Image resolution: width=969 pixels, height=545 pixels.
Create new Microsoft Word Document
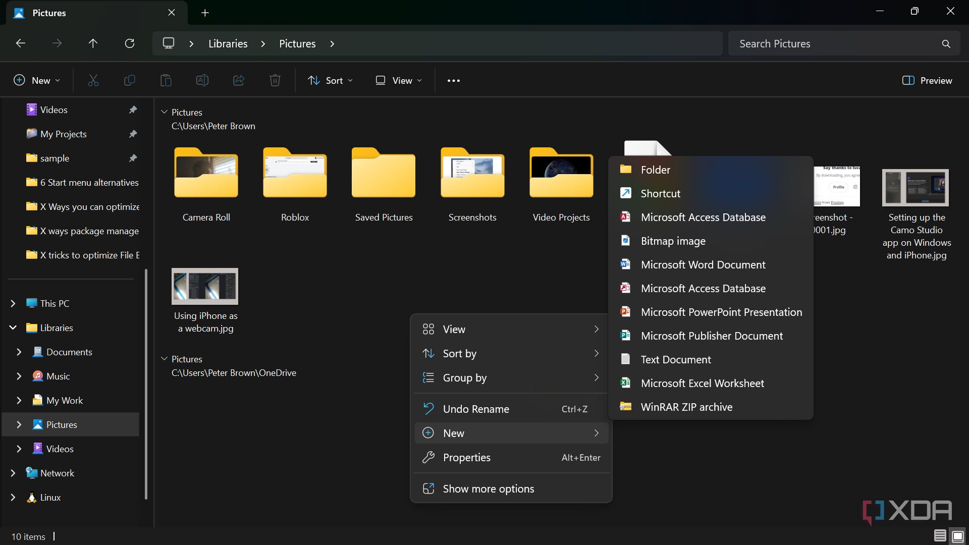(x=711, y=264)
